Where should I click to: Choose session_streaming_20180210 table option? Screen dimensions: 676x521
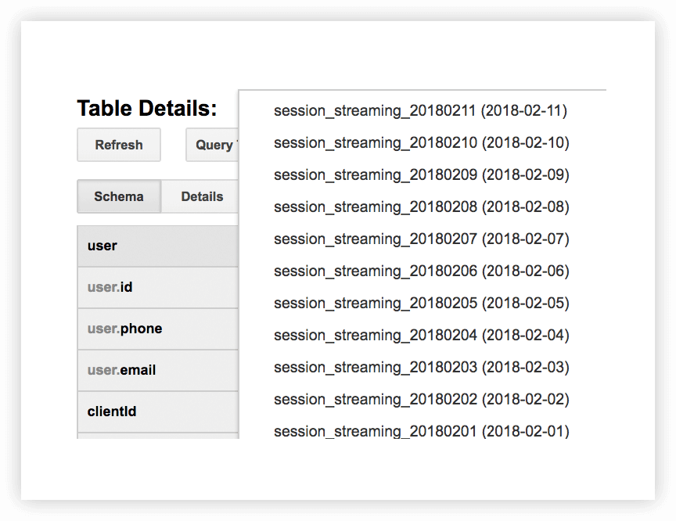click(x=421, y=142)
